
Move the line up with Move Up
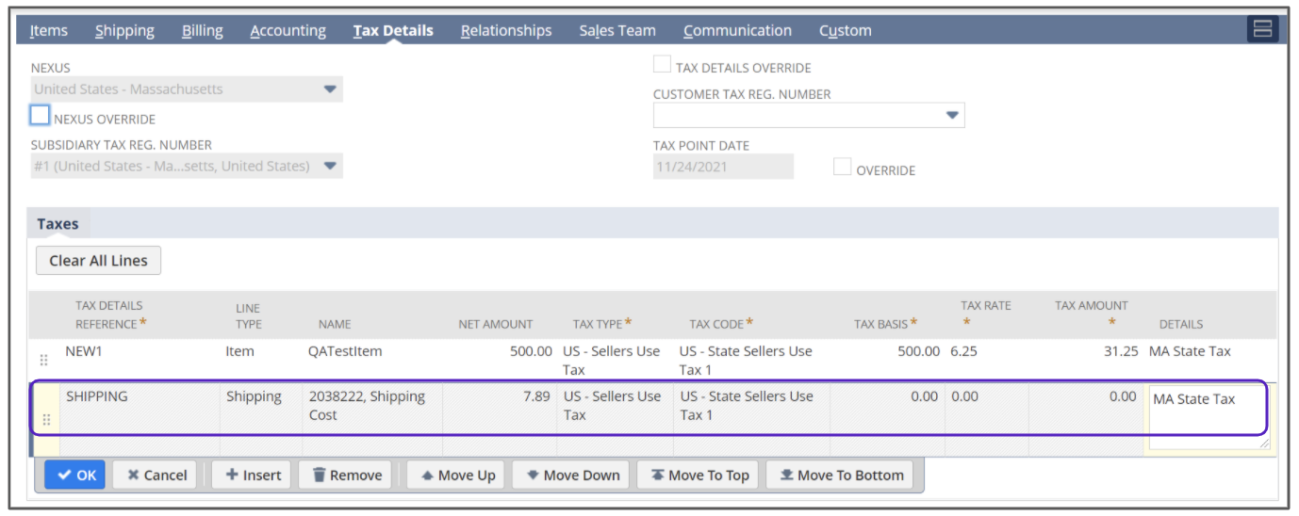click(x=455, y=476)
